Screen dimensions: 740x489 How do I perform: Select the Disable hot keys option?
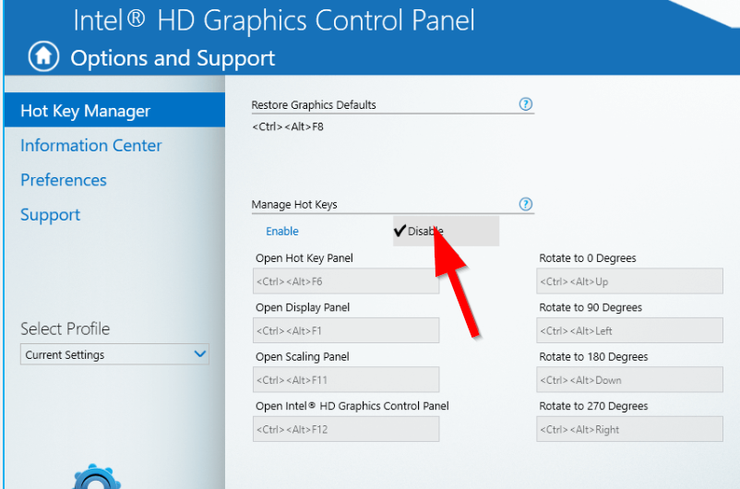(446, 232)
